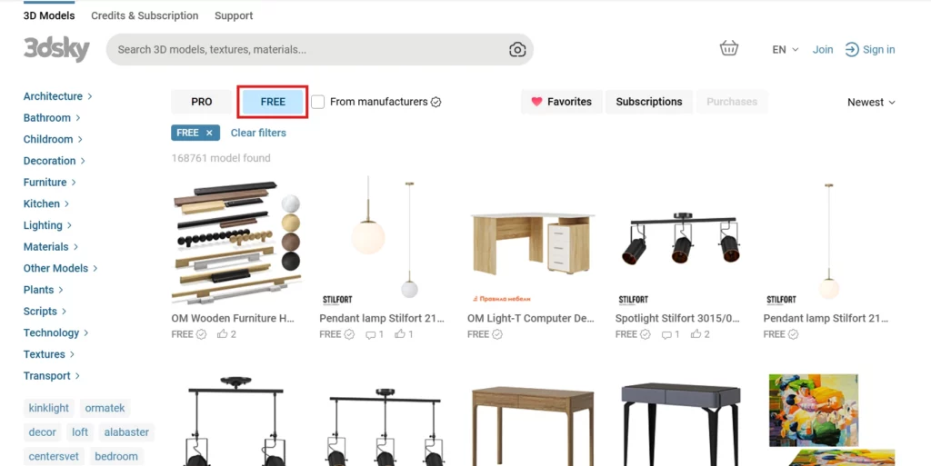
Task: Open the EN language dropdown
Action: 785,50
